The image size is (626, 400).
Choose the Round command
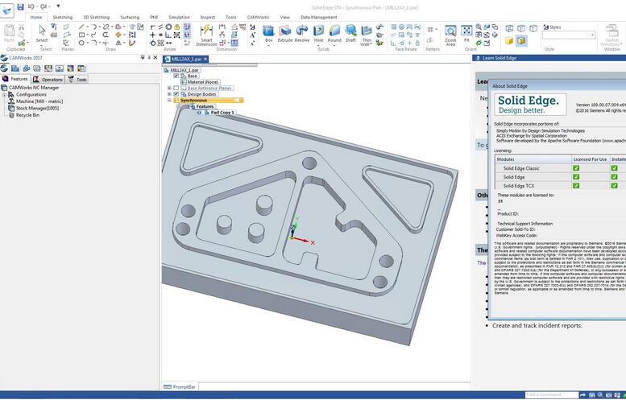[x=334, y=33]
